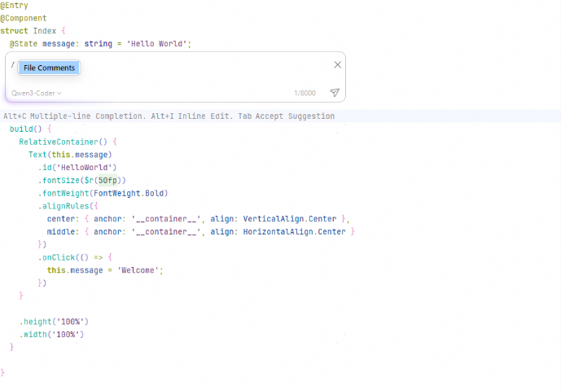Select the File Comments command suggestion
This screenshot has height=390, width=561.
pos(49,68)
